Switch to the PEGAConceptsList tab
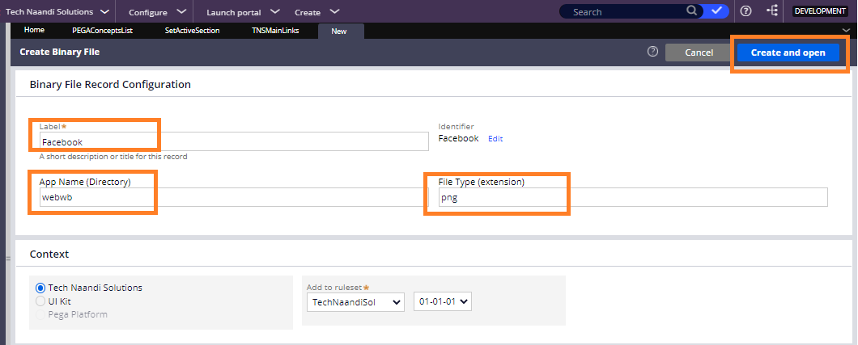The width and height of the screenshot is (858, 345). point(102,31)
